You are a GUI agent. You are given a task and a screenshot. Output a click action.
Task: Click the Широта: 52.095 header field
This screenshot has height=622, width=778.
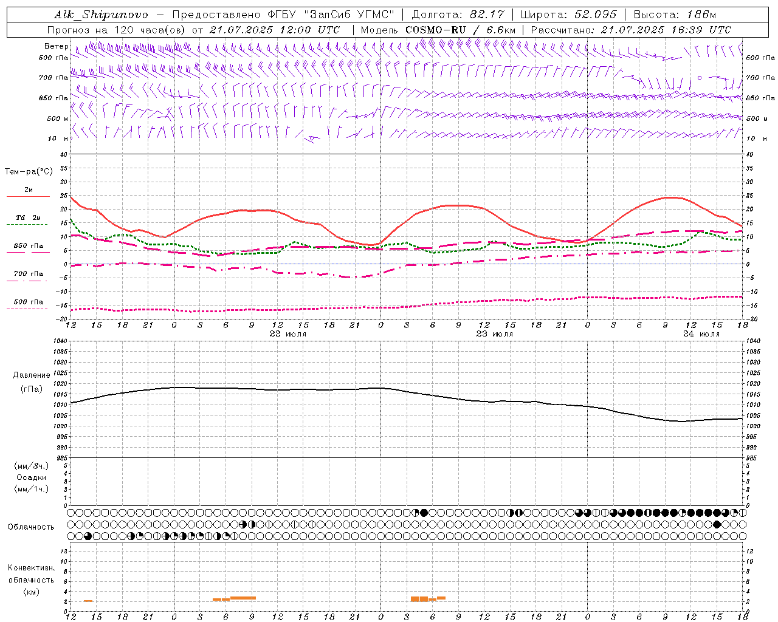tap(568, 15)
